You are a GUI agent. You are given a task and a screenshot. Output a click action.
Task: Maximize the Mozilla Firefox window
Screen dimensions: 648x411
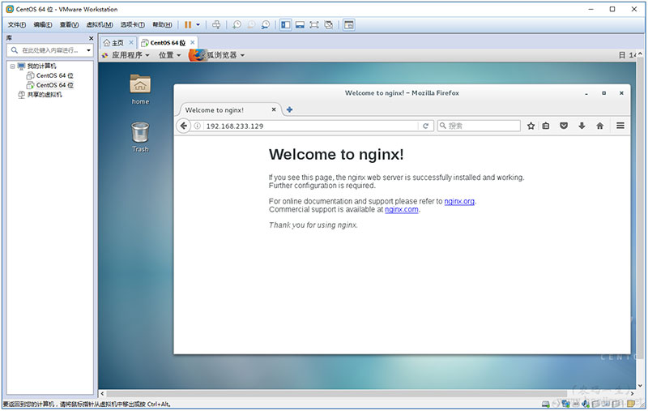(x=603, y=93)
